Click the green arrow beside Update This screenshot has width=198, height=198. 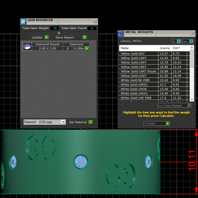pyautogui.click(x=47, y=38)
